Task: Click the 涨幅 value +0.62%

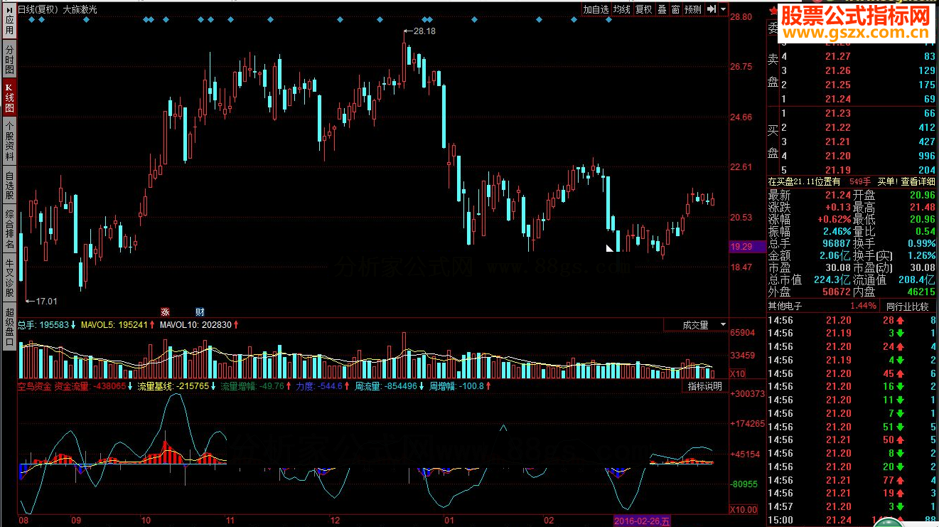Action: pyautogui.click(x=833, y=220)
